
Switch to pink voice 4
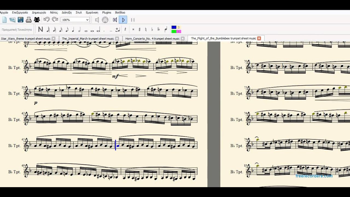click(x=179, y=31)
